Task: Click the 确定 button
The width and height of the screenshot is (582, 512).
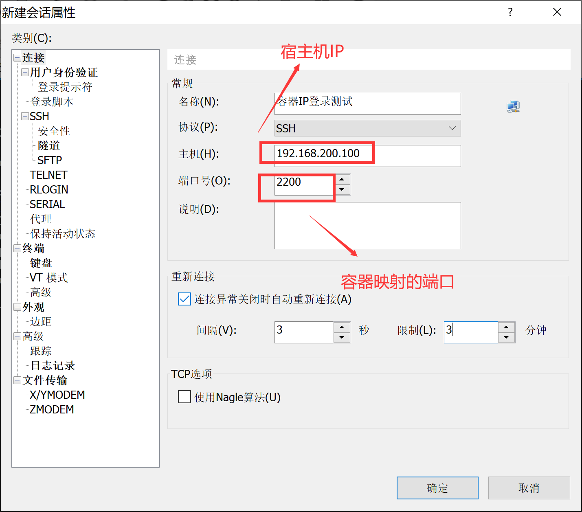Action: (x=437, y=488)
